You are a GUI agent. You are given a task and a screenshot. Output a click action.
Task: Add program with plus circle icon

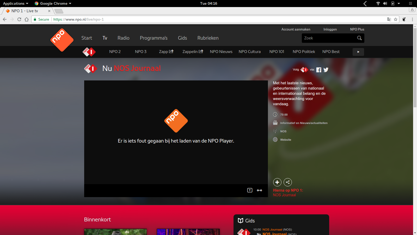point(277,182)
